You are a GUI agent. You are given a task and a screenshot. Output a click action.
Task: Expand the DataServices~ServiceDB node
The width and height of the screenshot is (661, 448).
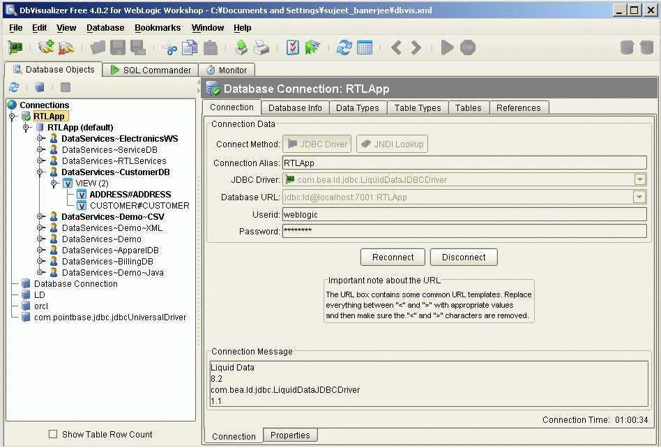point(40,149)
